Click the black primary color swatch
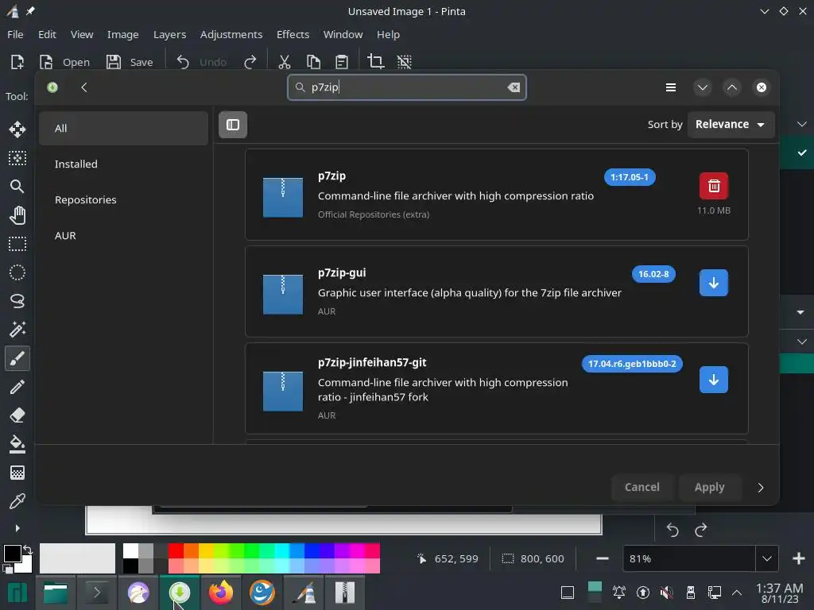814x610 pixels. [x=12, y=553]
